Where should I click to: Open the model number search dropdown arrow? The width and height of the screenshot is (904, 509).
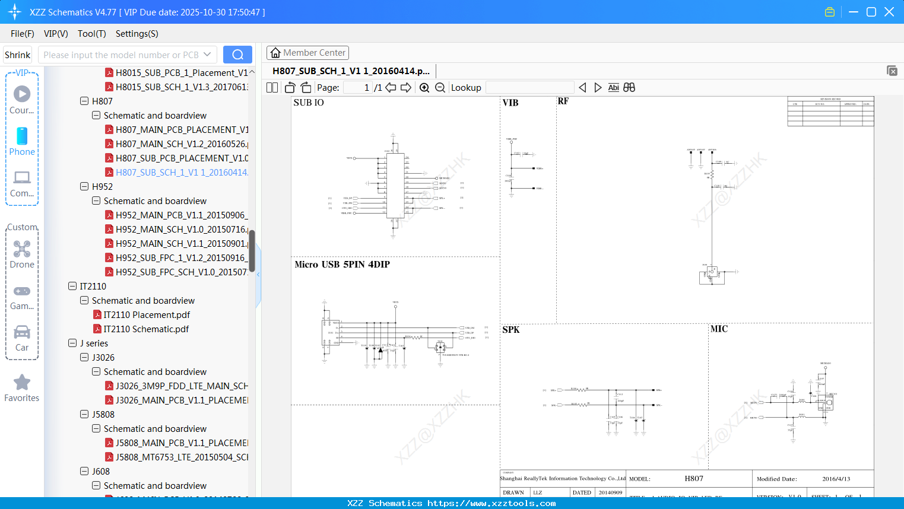pyautogui.click(x=207, y=55)
